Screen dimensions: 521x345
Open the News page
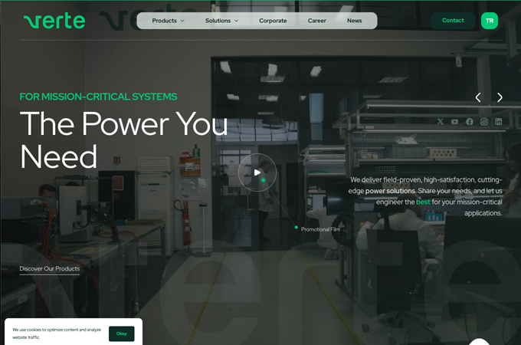click(x=354, y=21)
